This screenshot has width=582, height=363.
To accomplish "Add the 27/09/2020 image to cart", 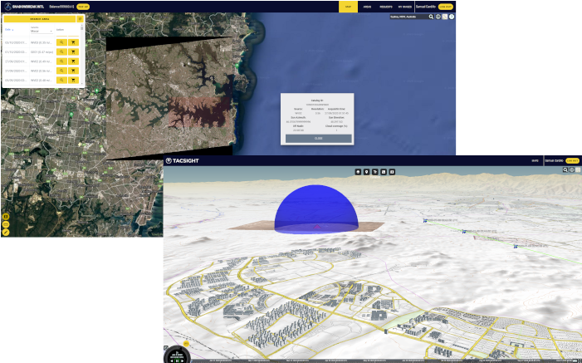I will [x=74, y=61].
